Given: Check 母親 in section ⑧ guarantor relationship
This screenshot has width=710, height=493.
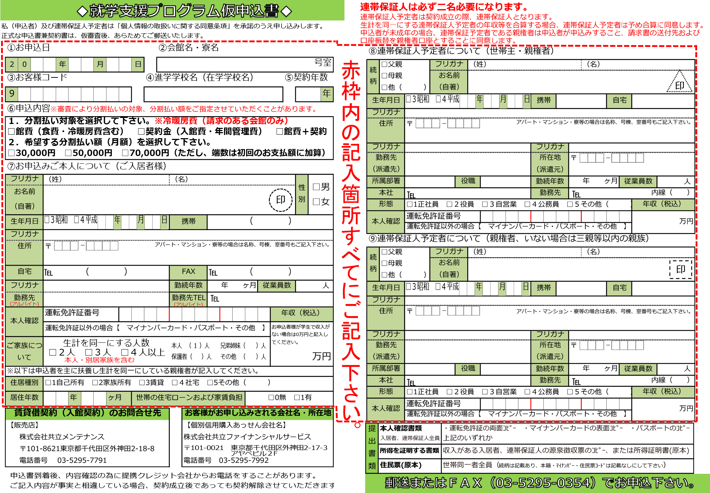Looking at the screenshot, I should (x=384, y=75).
